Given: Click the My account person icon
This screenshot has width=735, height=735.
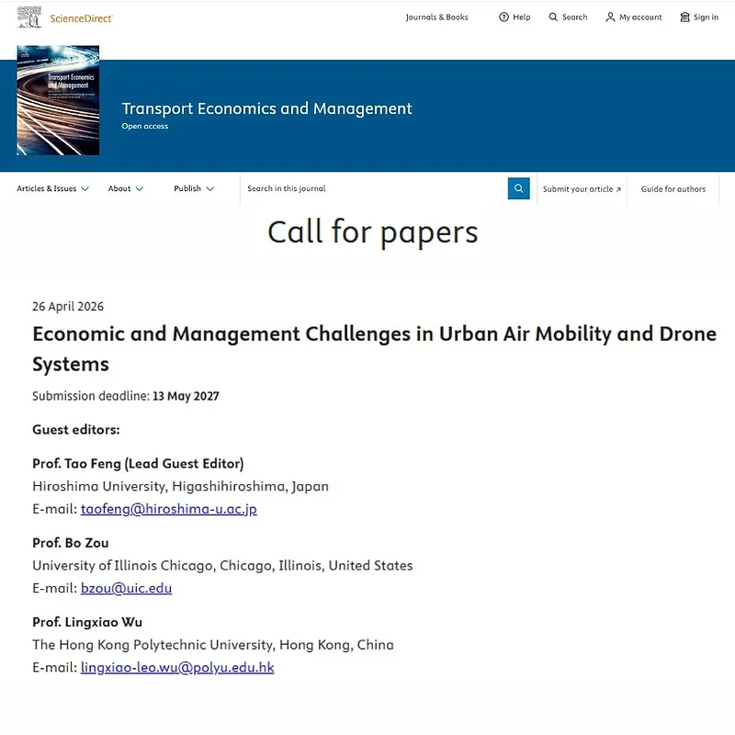Looking at the screenshot, I should pyautogui.click(x=610, y=17).
